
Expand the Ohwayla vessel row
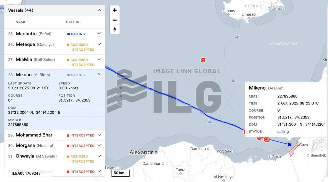point(99,156)
